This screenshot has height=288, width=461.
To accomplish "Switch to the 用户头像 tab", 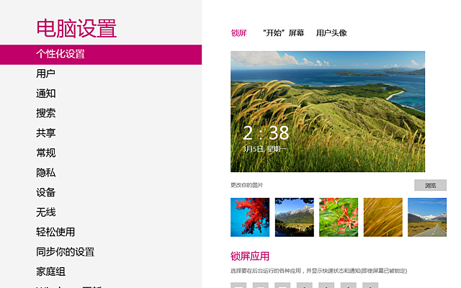I will (x=331, y=33).
